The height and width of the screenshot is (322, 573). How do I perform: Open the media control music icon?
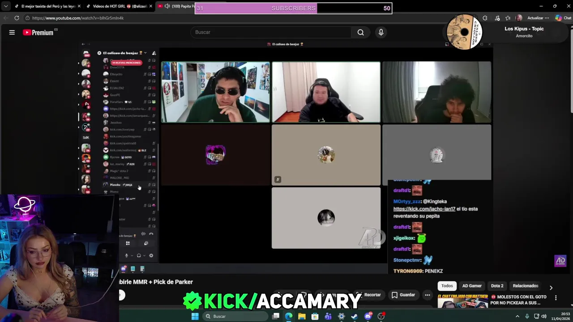pos(497,18)
